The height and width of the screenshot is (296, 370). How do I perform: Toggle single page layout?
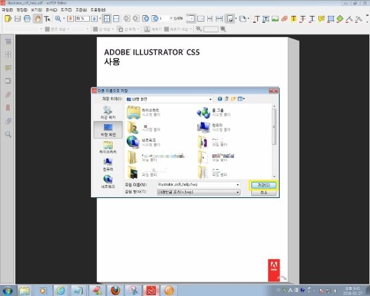[191, 19]
